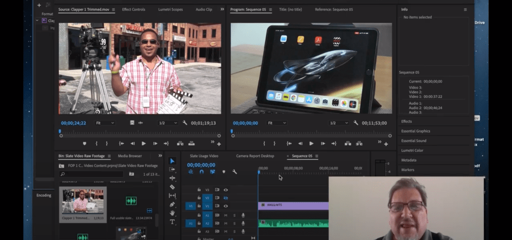Toggle lock on video track V3
The height and width of the screenshot is (240, 512).
(x=199, y=190)
